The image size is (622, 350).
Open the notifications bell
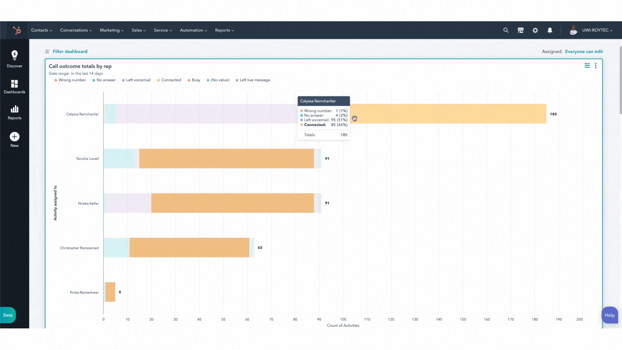click(550, 30)
